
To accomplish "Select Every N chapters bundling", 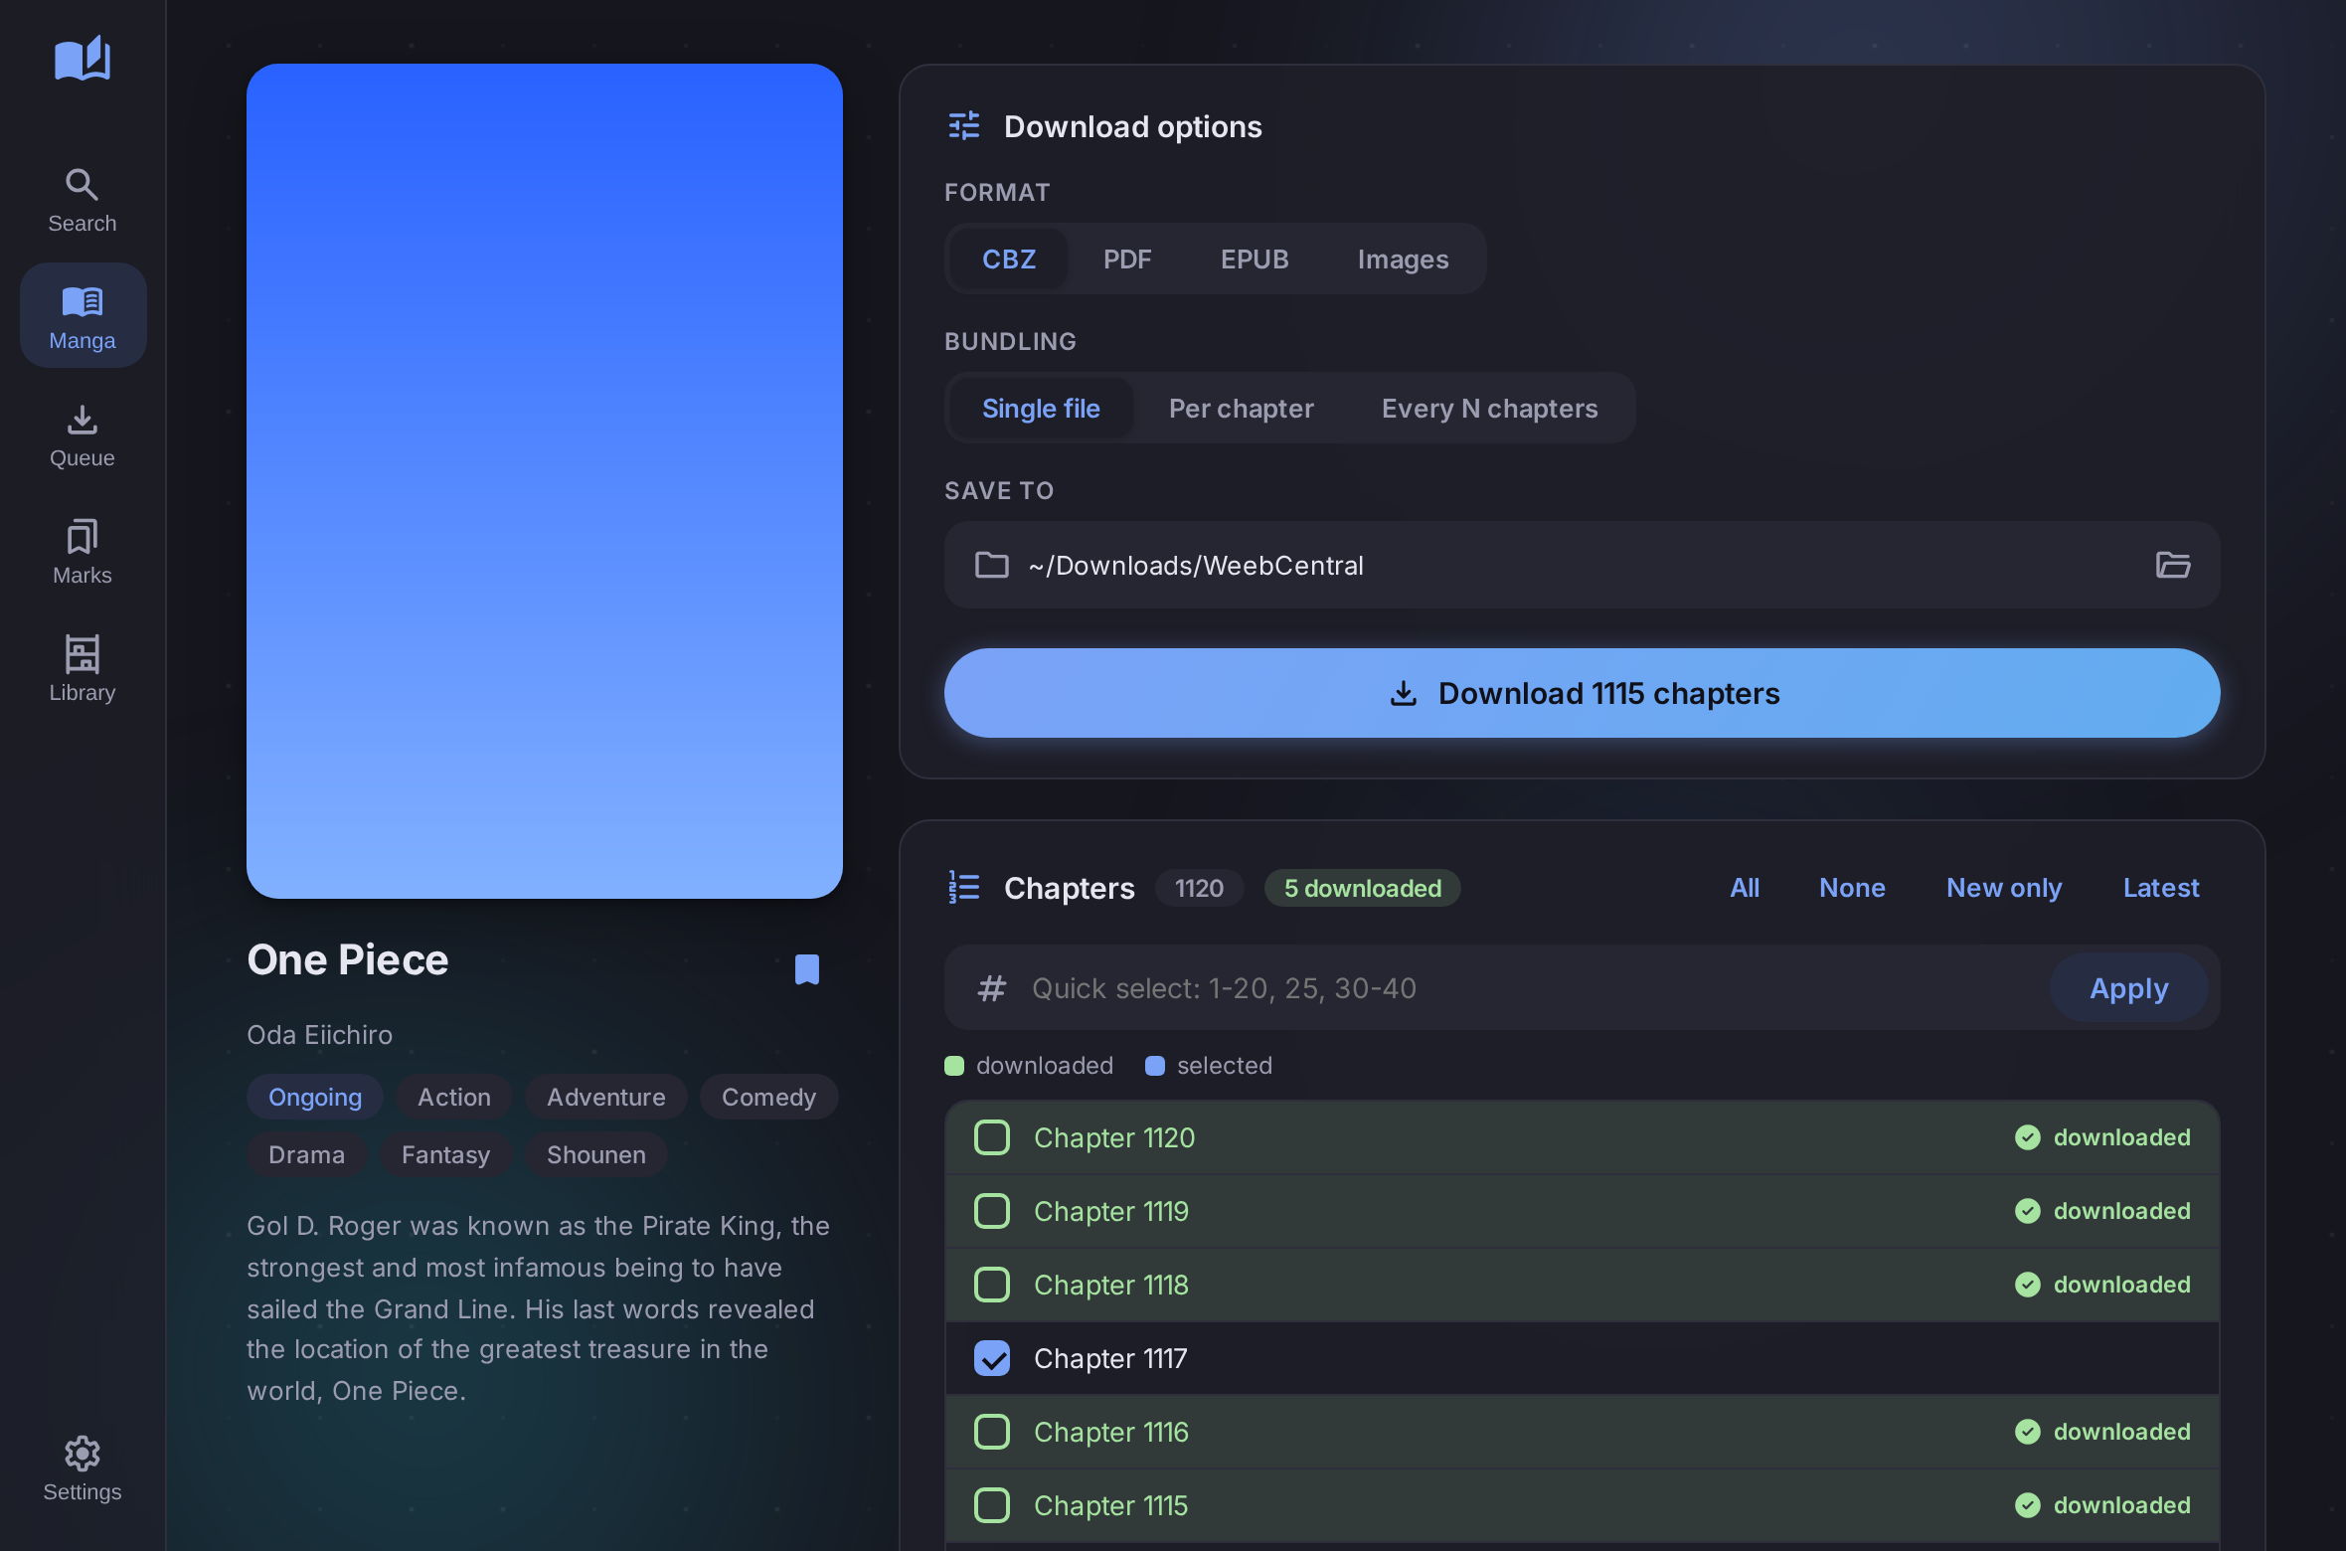I will 1489,408.
